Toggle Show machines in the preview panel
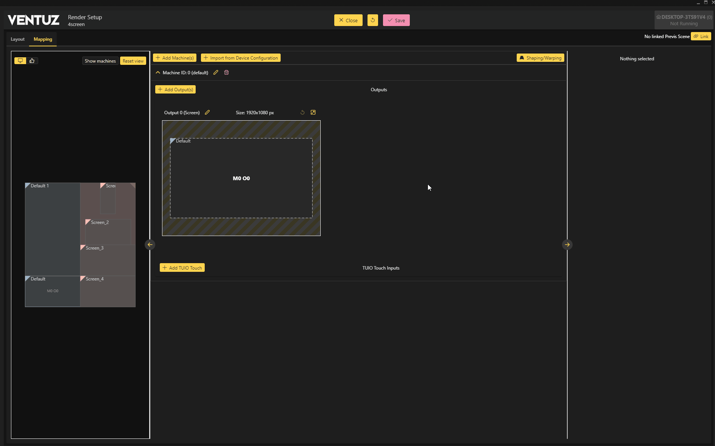The image size is (715, 446). tap(100, 61)
